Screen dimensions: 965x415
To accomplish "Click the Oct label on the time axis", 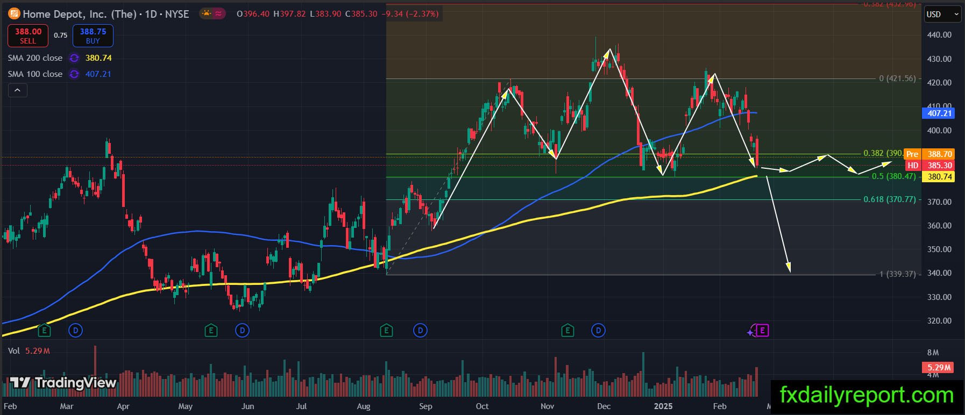I will tap(483, 406).
